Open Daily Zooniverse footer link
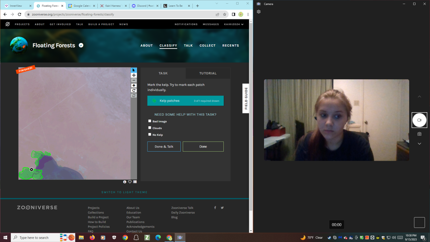 [x=183, y=212]
